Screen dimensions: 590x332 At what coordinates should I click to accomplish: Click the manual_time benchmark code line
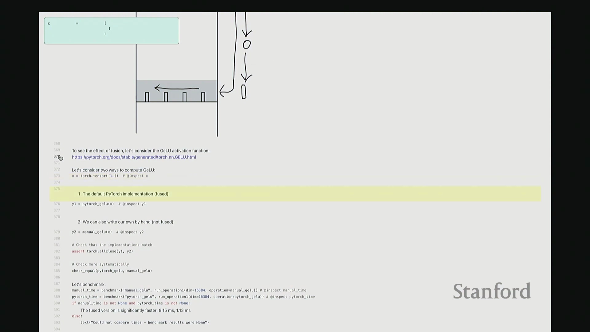coord(189,290)
